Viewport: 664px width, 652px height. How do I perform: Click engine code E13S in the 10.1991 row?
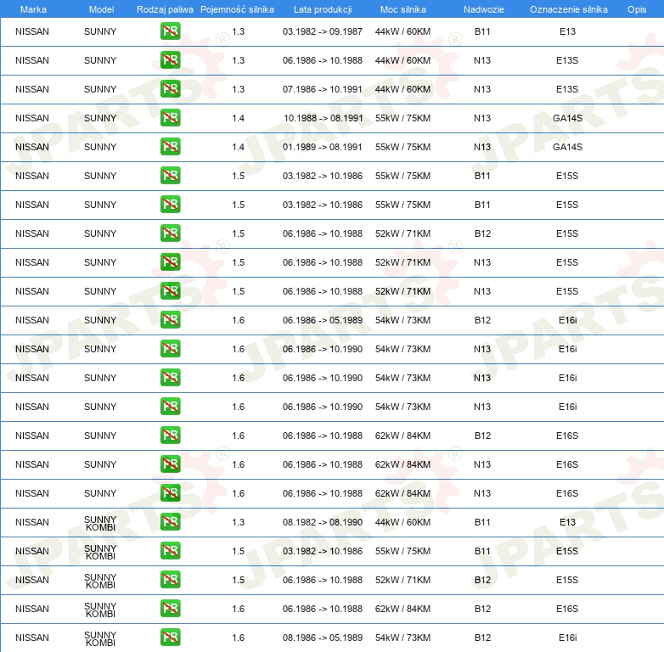pyautogui.click(x=567, y=89)
